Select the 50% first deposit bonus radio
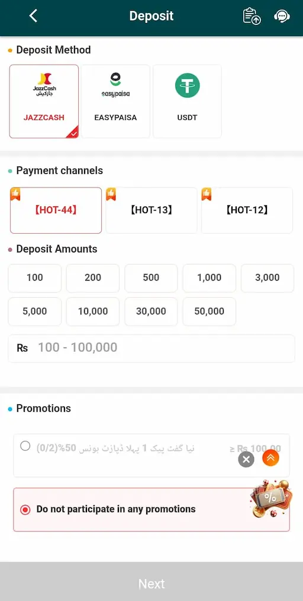Viewport: 303px width, 601px height. coord(25,446)
